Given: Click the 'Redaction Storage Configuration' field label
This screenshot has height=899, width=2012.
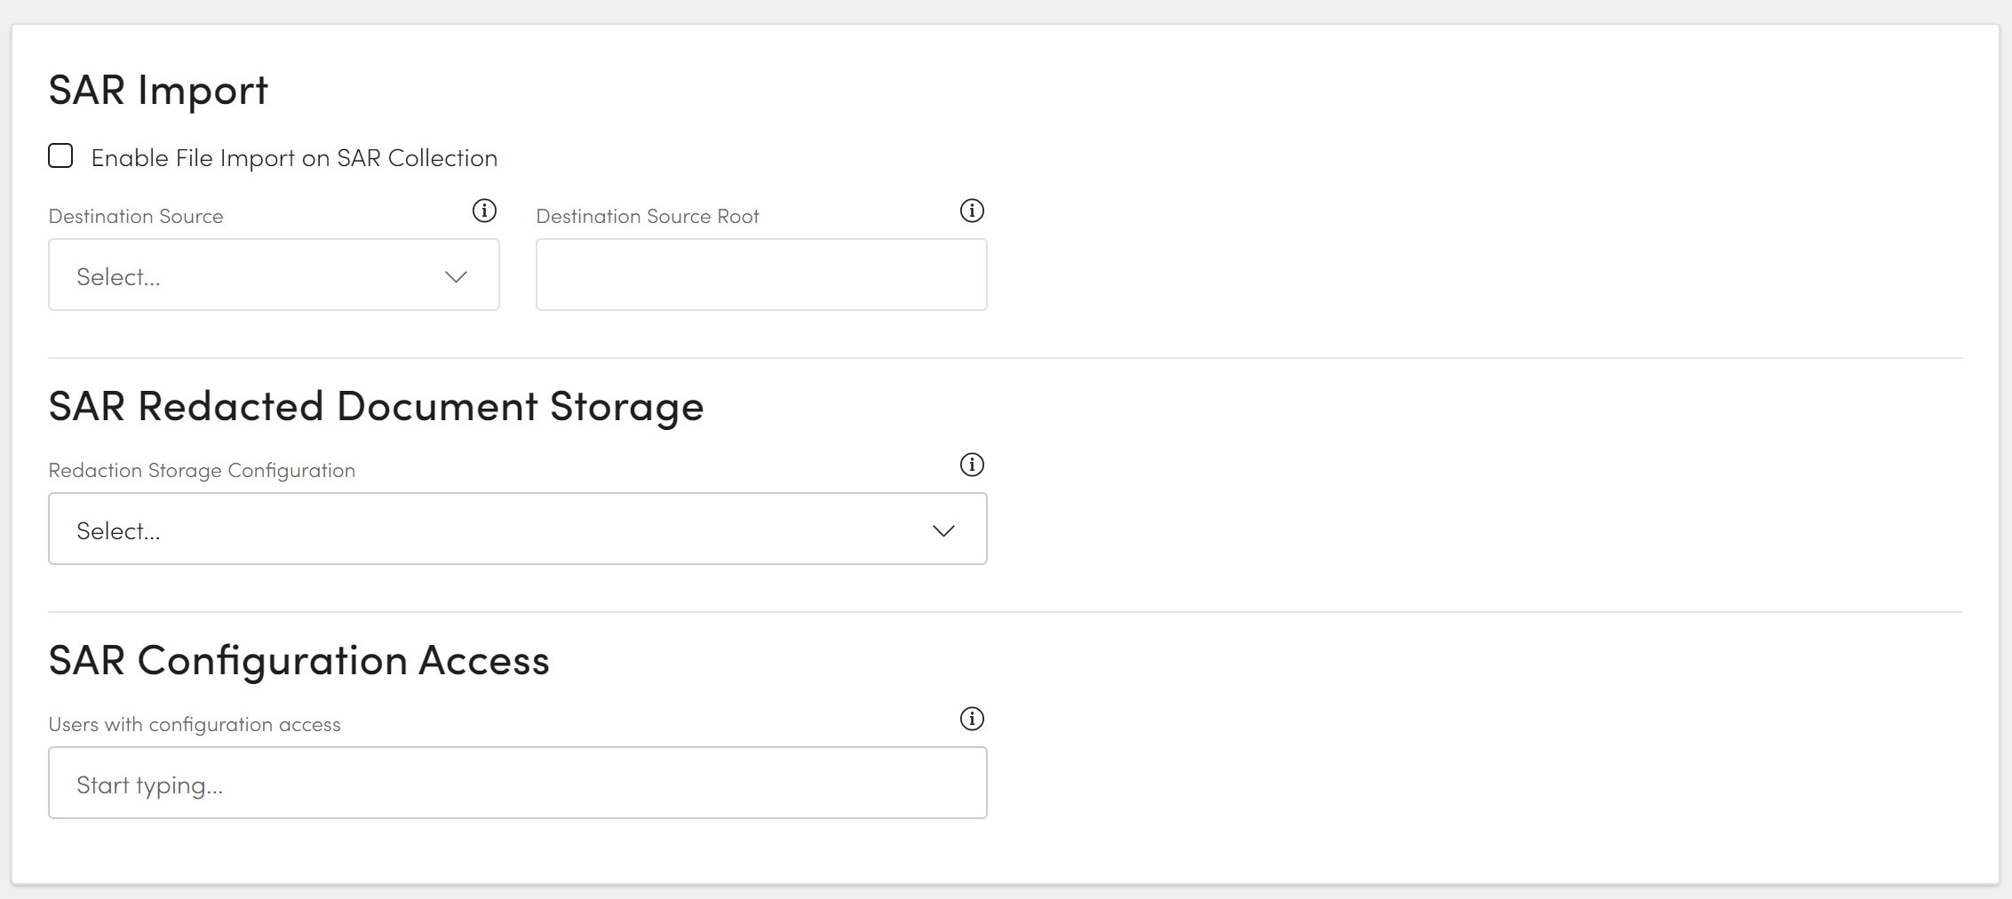Looking at the screenshot, I should (202, 471).
